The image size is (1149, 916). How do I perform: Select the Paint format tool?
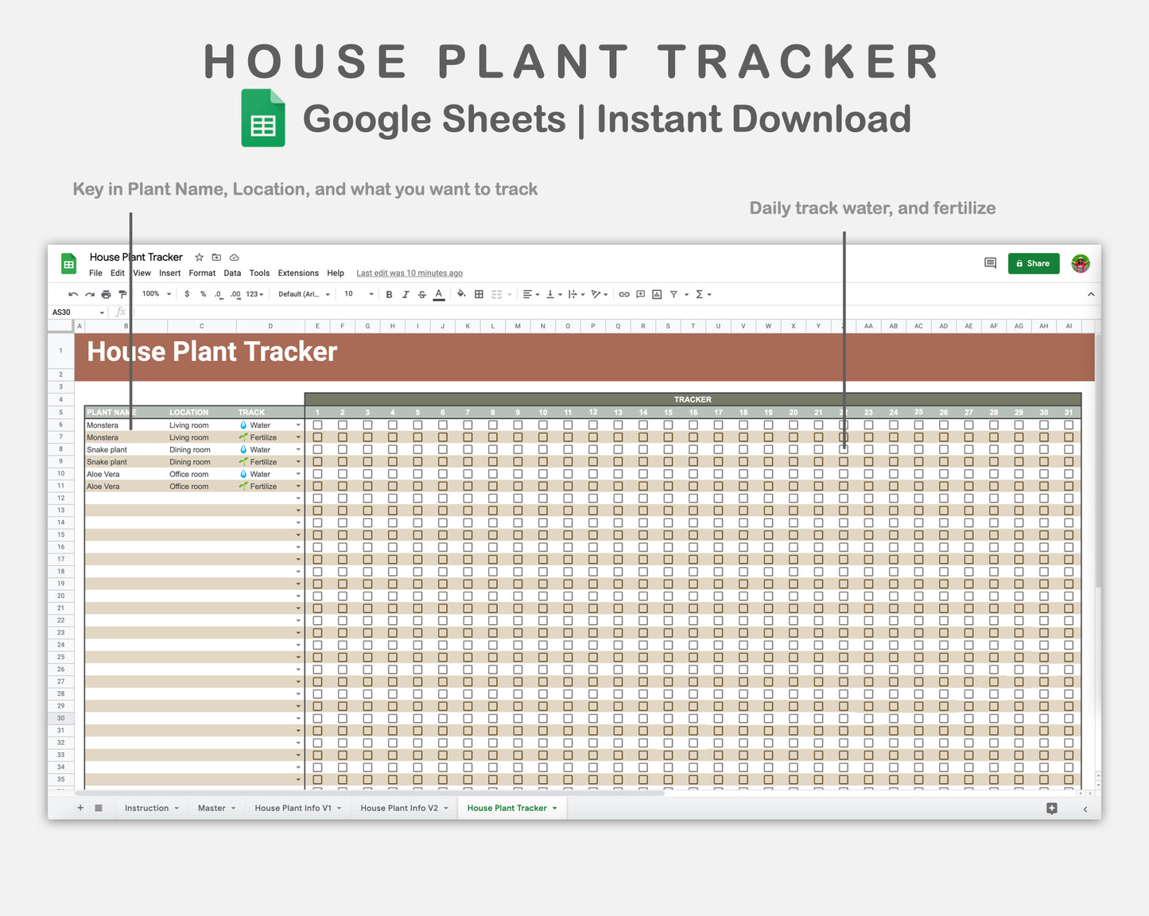click(x=123, y=293)
